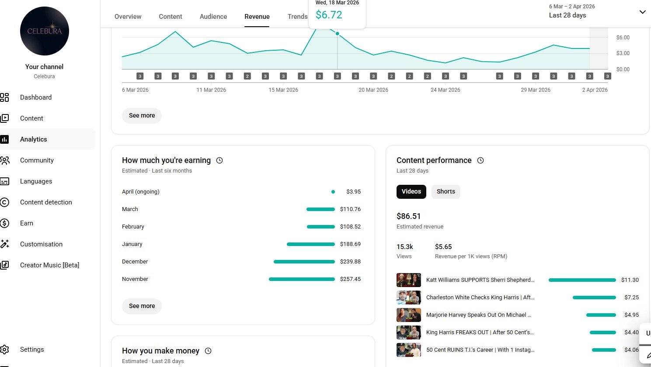Click the Customisation magic wand icon

5,244
